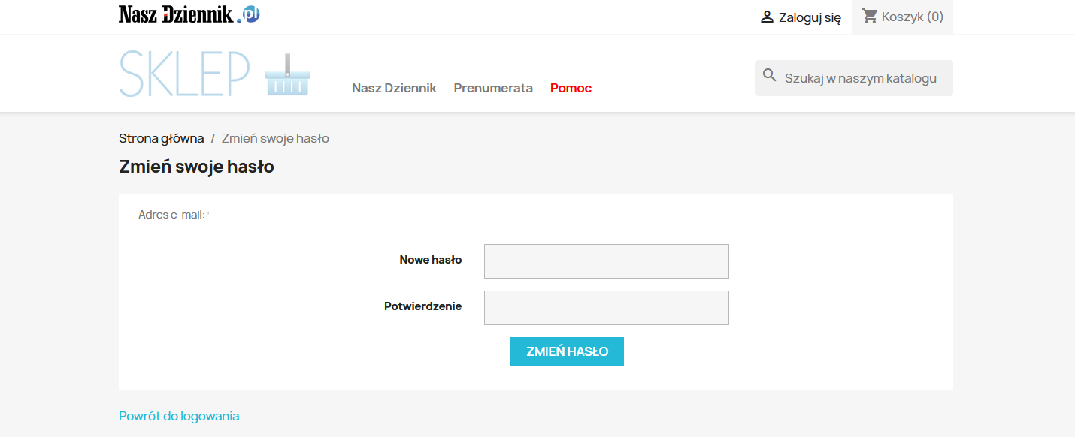
Task: Click the Zmień swoje hasło page heading
Action: (x=195, y=166)
